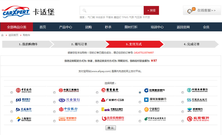Open 限时打折 in navigation bar
The height and width of the screenshot is (135, 222).
[x=131, y=27]
